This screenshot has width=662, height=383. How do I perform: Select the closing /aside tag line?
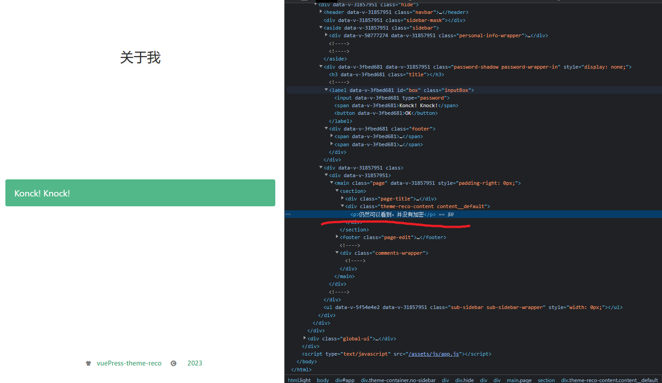[335, 59]
